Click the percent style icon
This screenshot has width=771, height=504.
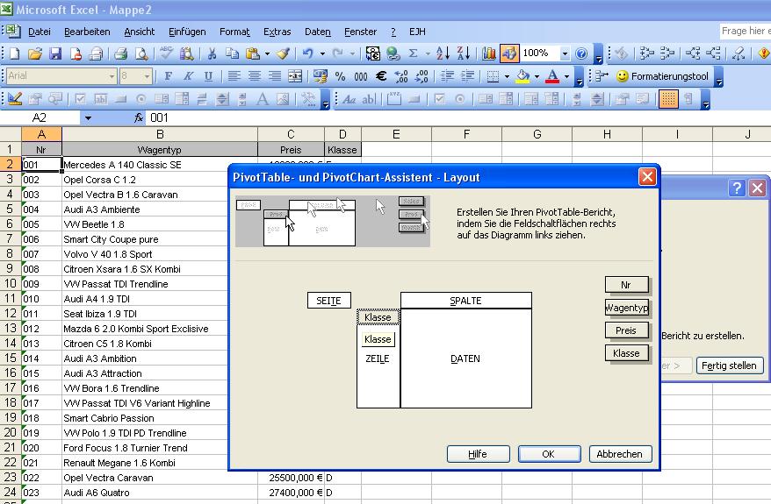click(x=340, y=76)
